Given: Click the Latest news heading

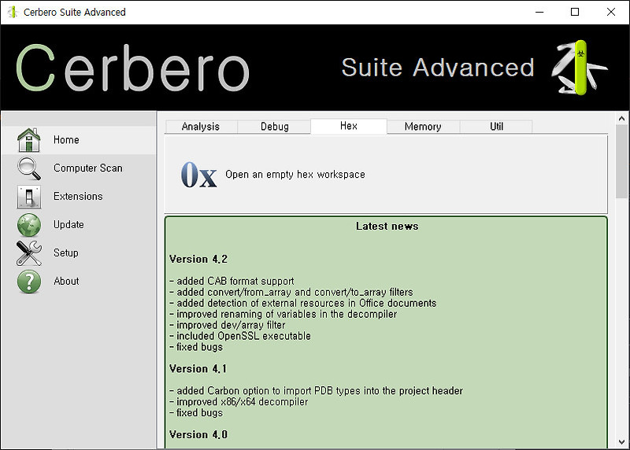Looking at the screenshot, I should (x=387, y=226).
